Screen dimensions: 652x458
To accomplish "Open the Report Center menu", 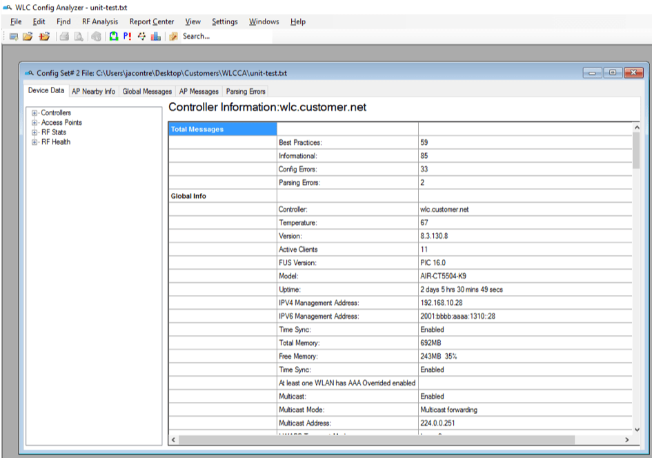I will tap(151, 21).
